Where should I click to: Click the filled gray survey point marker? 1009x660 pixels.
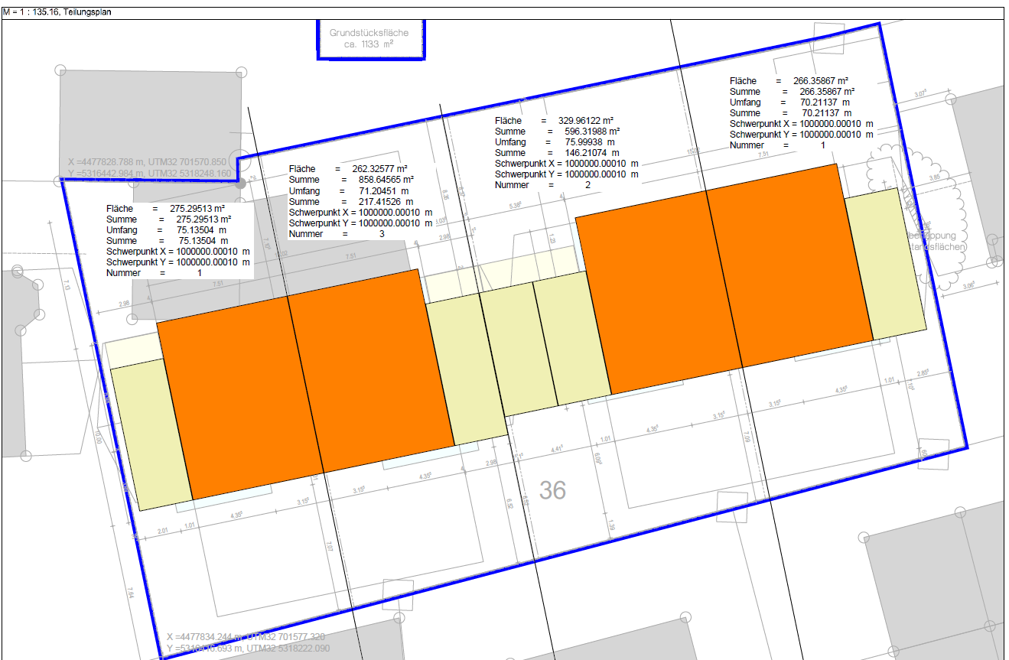pyautogui.click(x=241, y=184)
